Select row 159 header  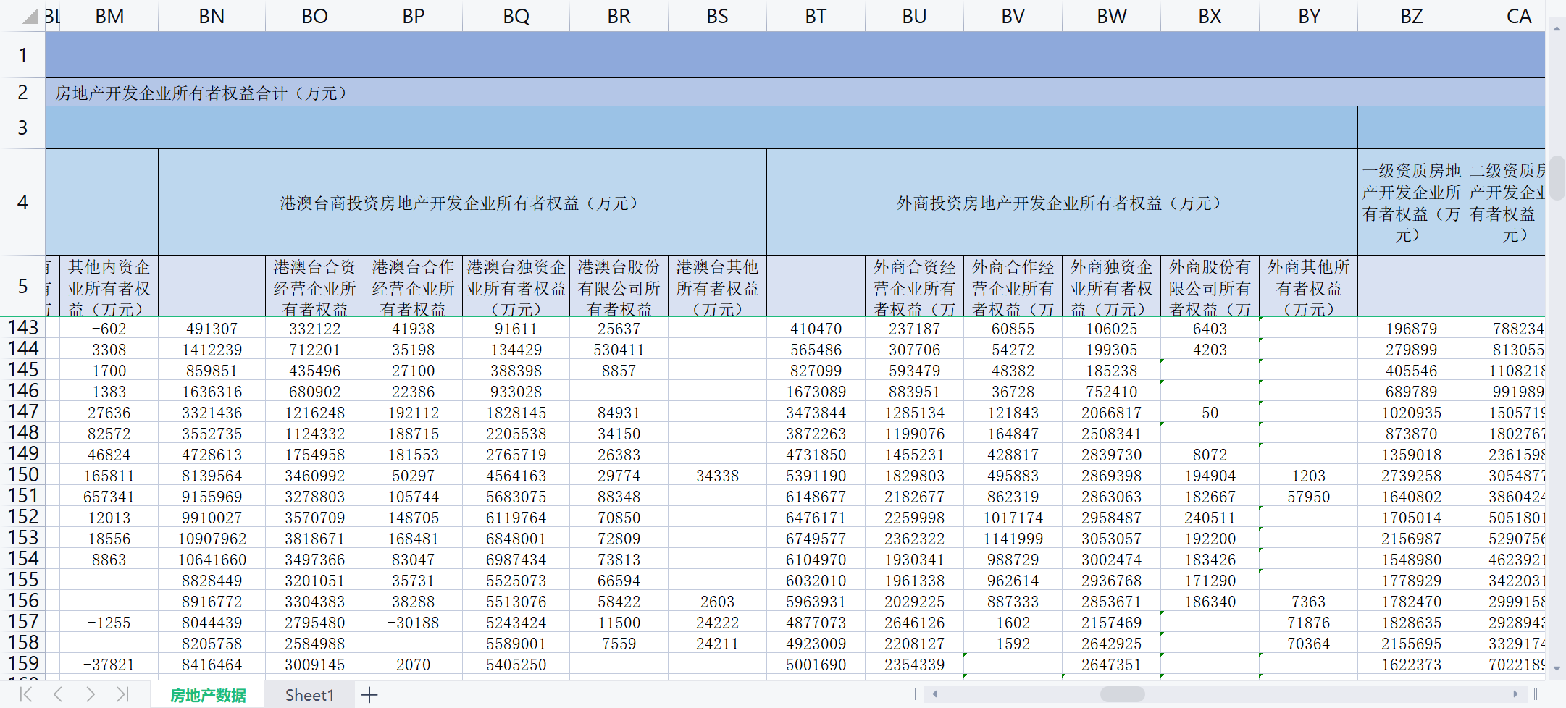(22, 664)
